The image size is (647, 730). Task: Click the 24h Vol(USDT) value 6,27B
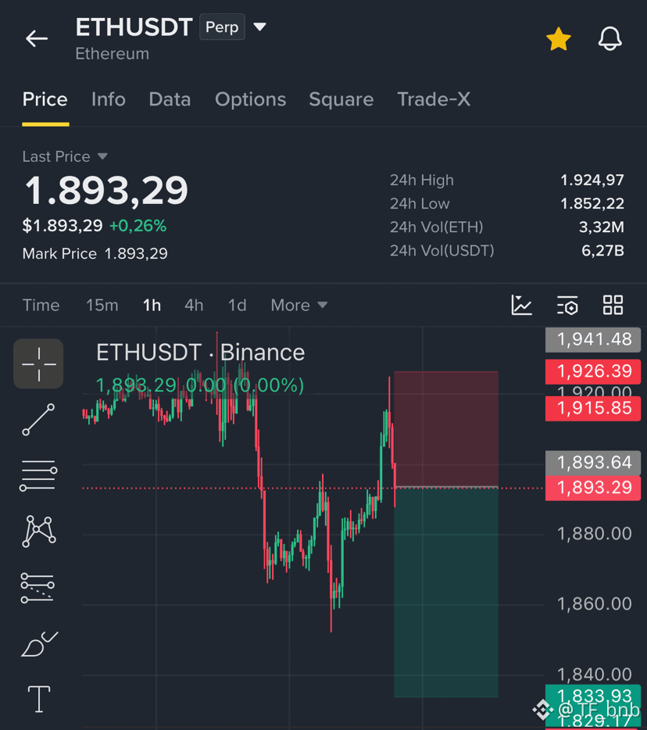click(602, 250)
